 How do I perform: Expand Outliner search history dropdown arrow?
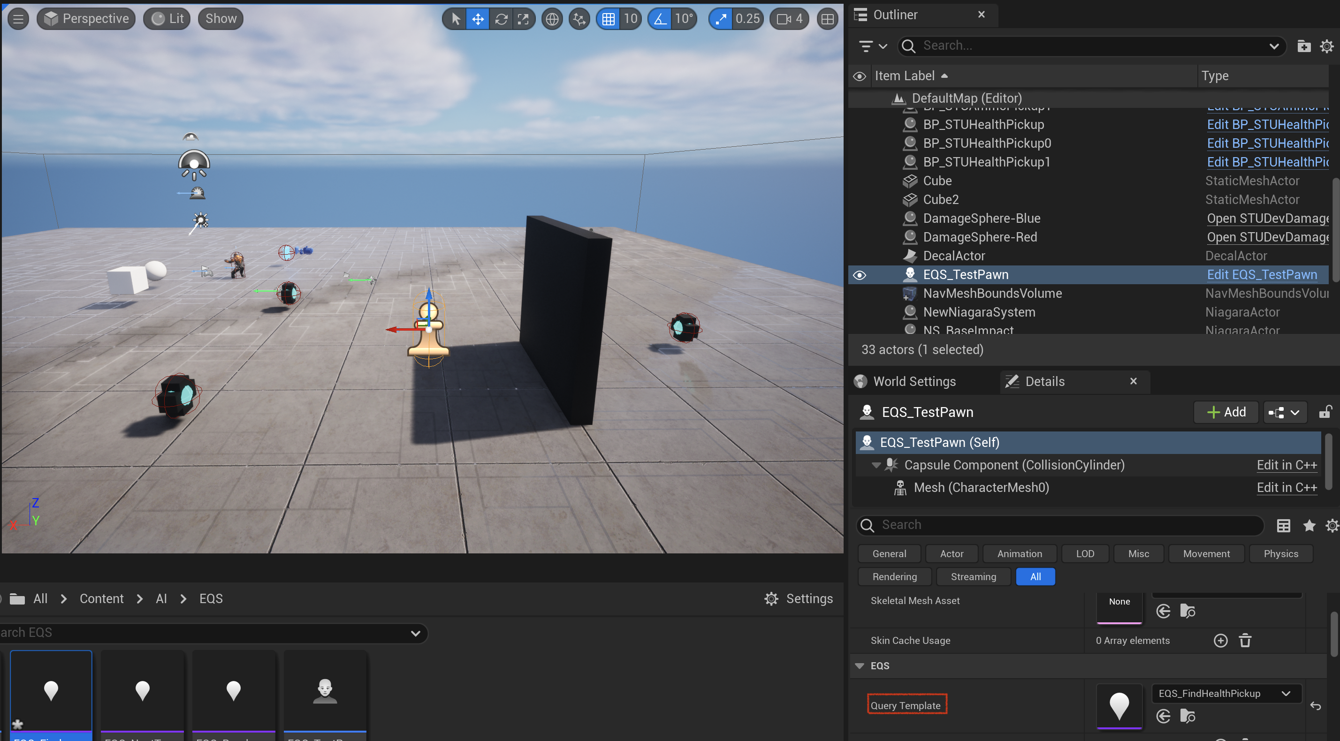pyautogui.click(x=1273, y=46)
